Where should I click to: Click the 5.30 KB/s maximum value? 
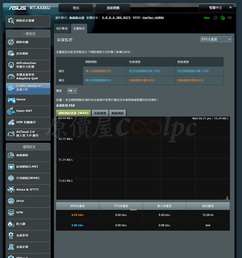point(164,215)
